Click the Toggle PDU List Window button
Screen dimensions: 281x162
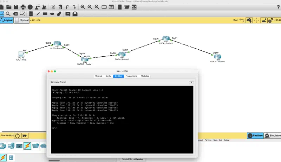[132, 159]
